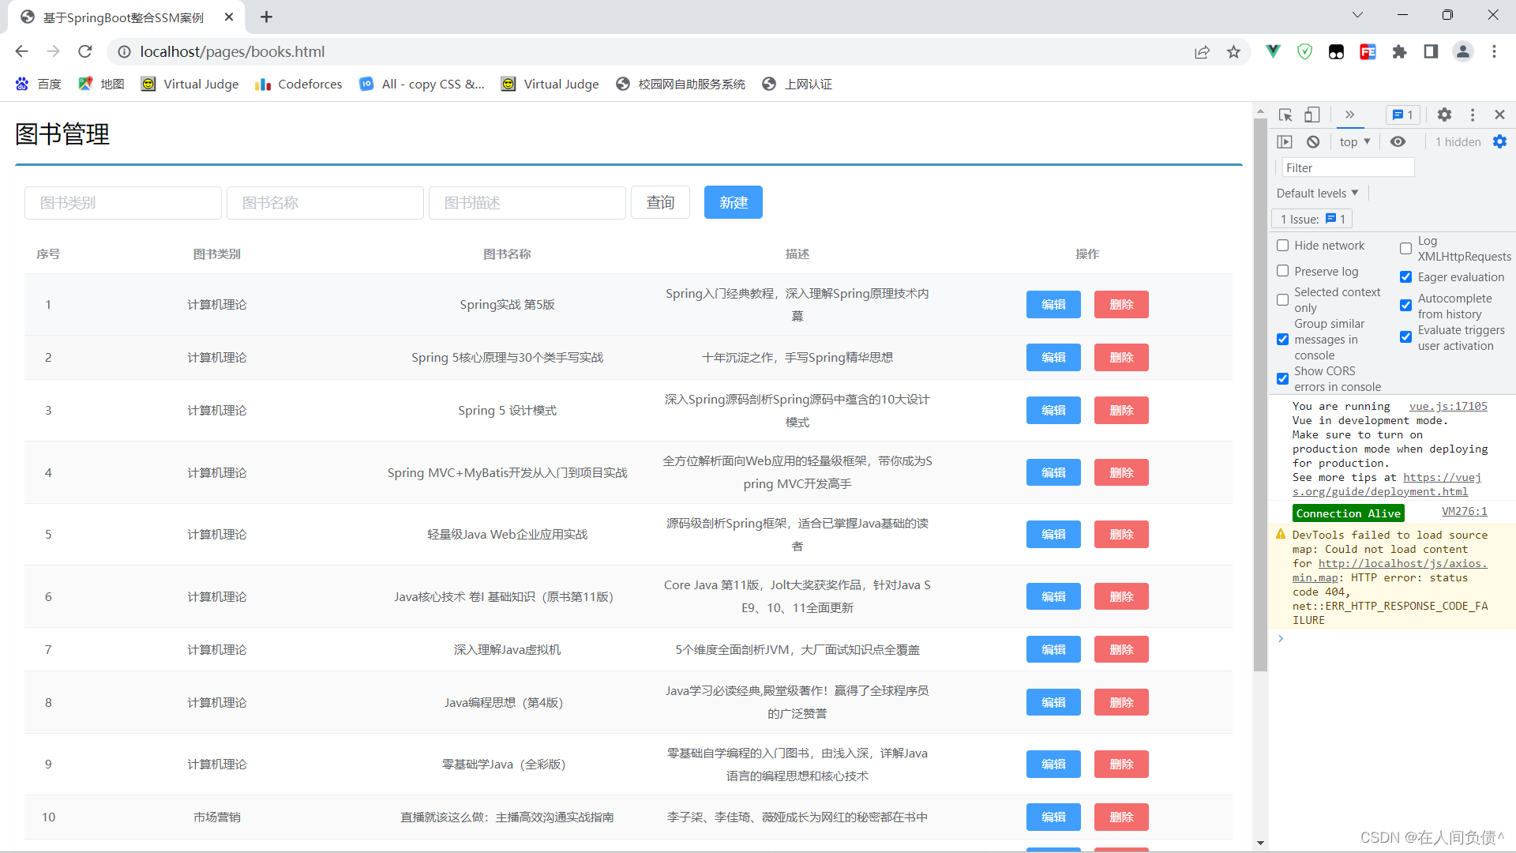Toggle Evaluate triggers user activation checkbox
Viewport: 1516px width, 853px height.
(1405, 337)
